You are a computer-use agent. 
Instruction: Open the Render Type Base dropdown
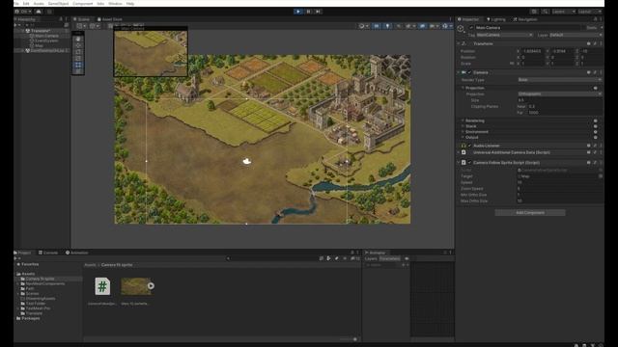pyautogui.click(x=560, y=80)
